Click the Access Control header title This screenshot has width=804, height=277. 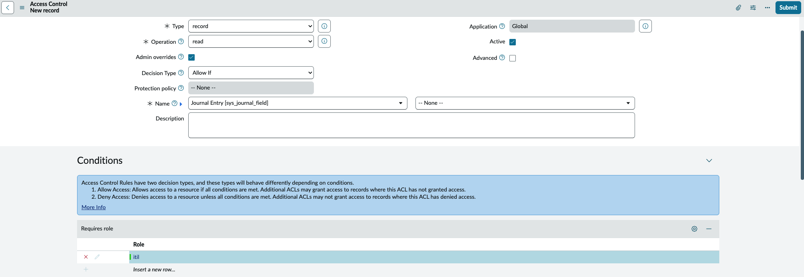click(x=49, y=4)
